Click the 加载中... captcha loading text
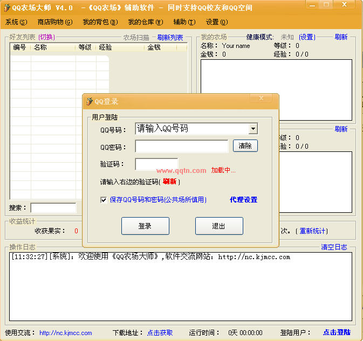 [223, 170]
